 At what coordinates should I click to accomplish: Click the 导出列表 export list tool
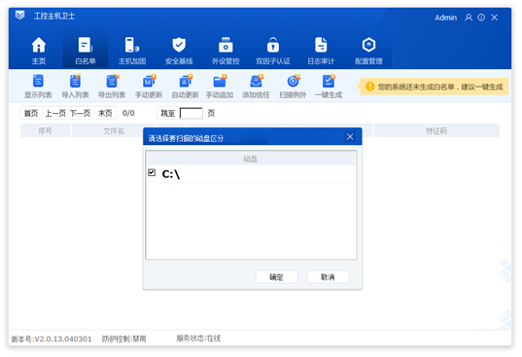pyautogui.click(x=112, y=87)
